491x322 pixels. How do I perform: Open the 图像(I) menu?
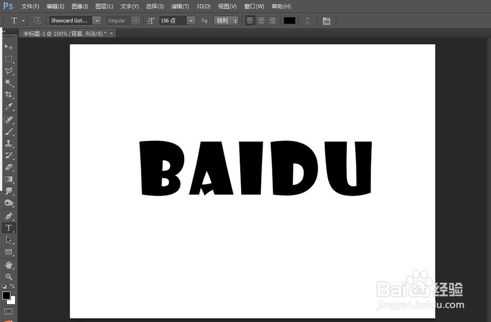pyautogui.click(x=80, y=6)
